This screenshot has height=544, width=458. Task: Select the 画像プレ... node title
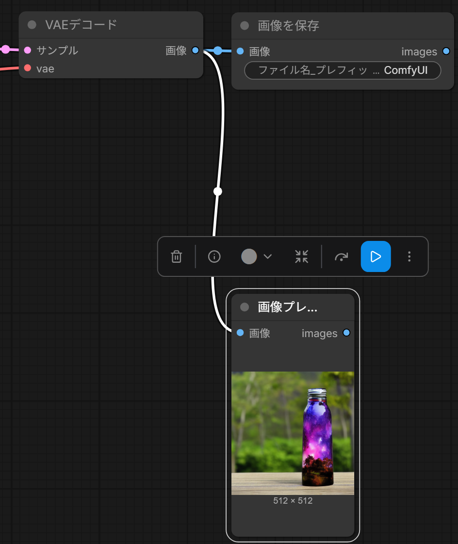click(x=288, y=307)
